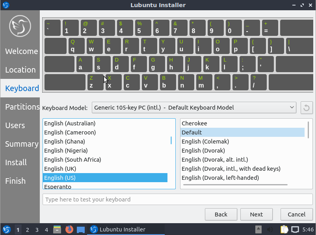The width and height of the screenshot is (316, 235).
Task: Click the show desktop icon in taskbar
Action: click(81, 229)
